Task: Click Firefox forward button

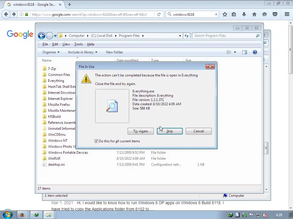Action: pos(14,14)
